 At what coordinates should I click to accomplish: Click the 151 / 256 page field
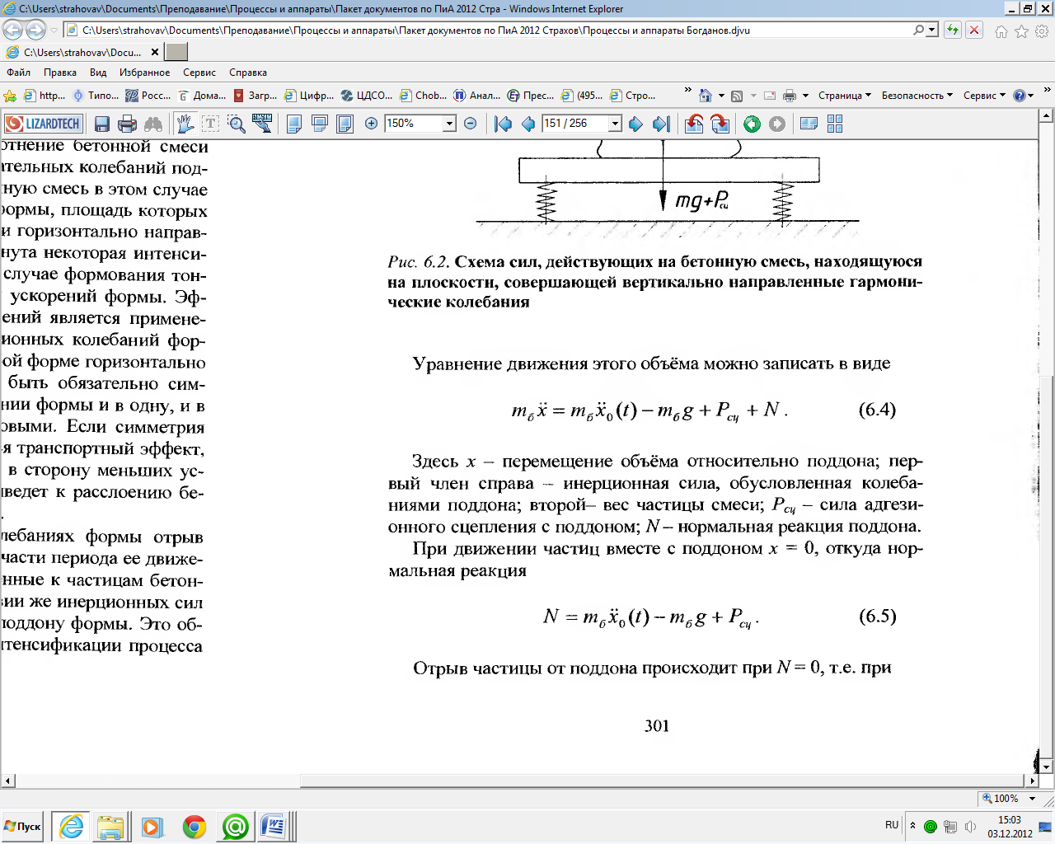click(574, 124)
